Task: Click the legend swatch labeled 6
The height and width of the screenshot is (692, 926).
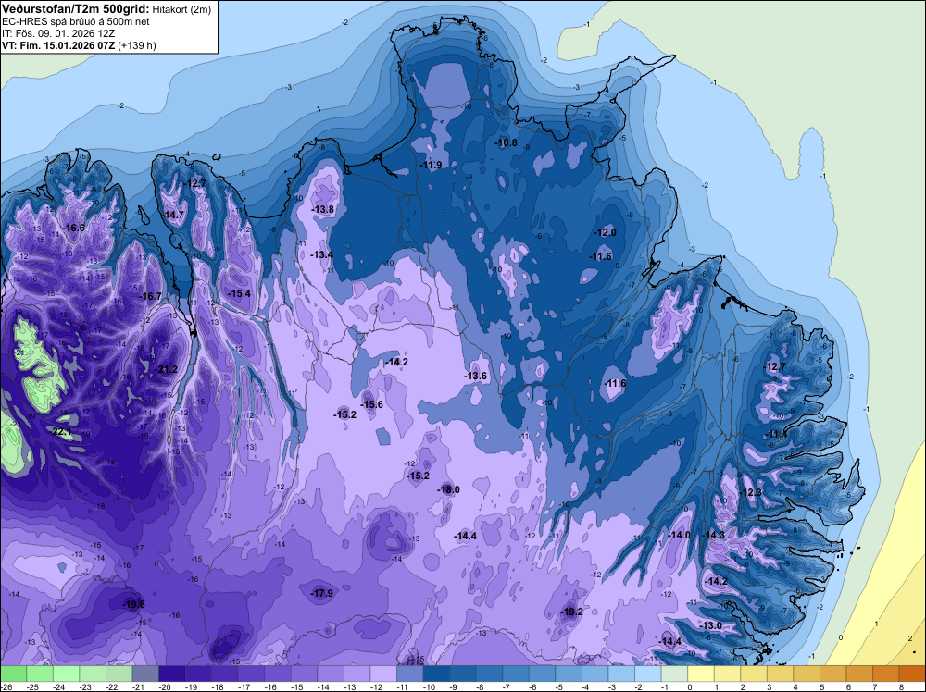Action: pyautogui.click(x=860, y=673)
